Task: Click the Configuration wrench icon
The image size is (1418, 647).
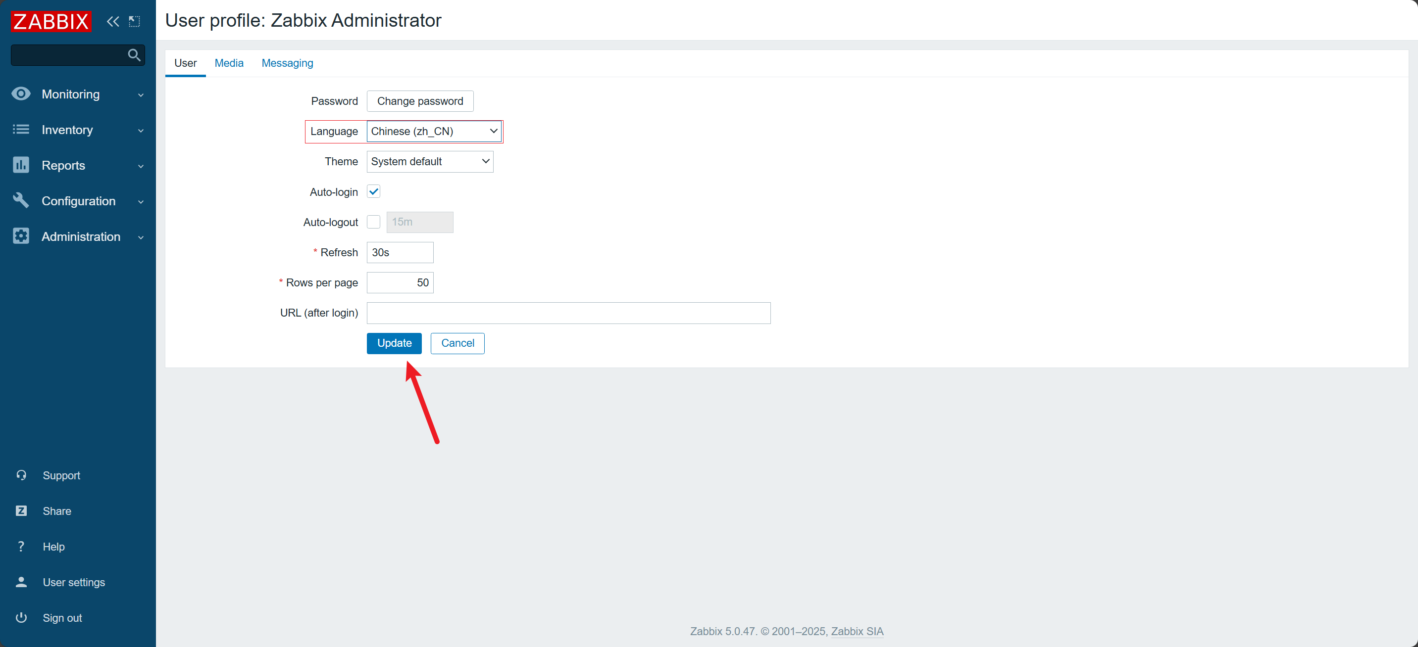Action: [x=21, y=200]
